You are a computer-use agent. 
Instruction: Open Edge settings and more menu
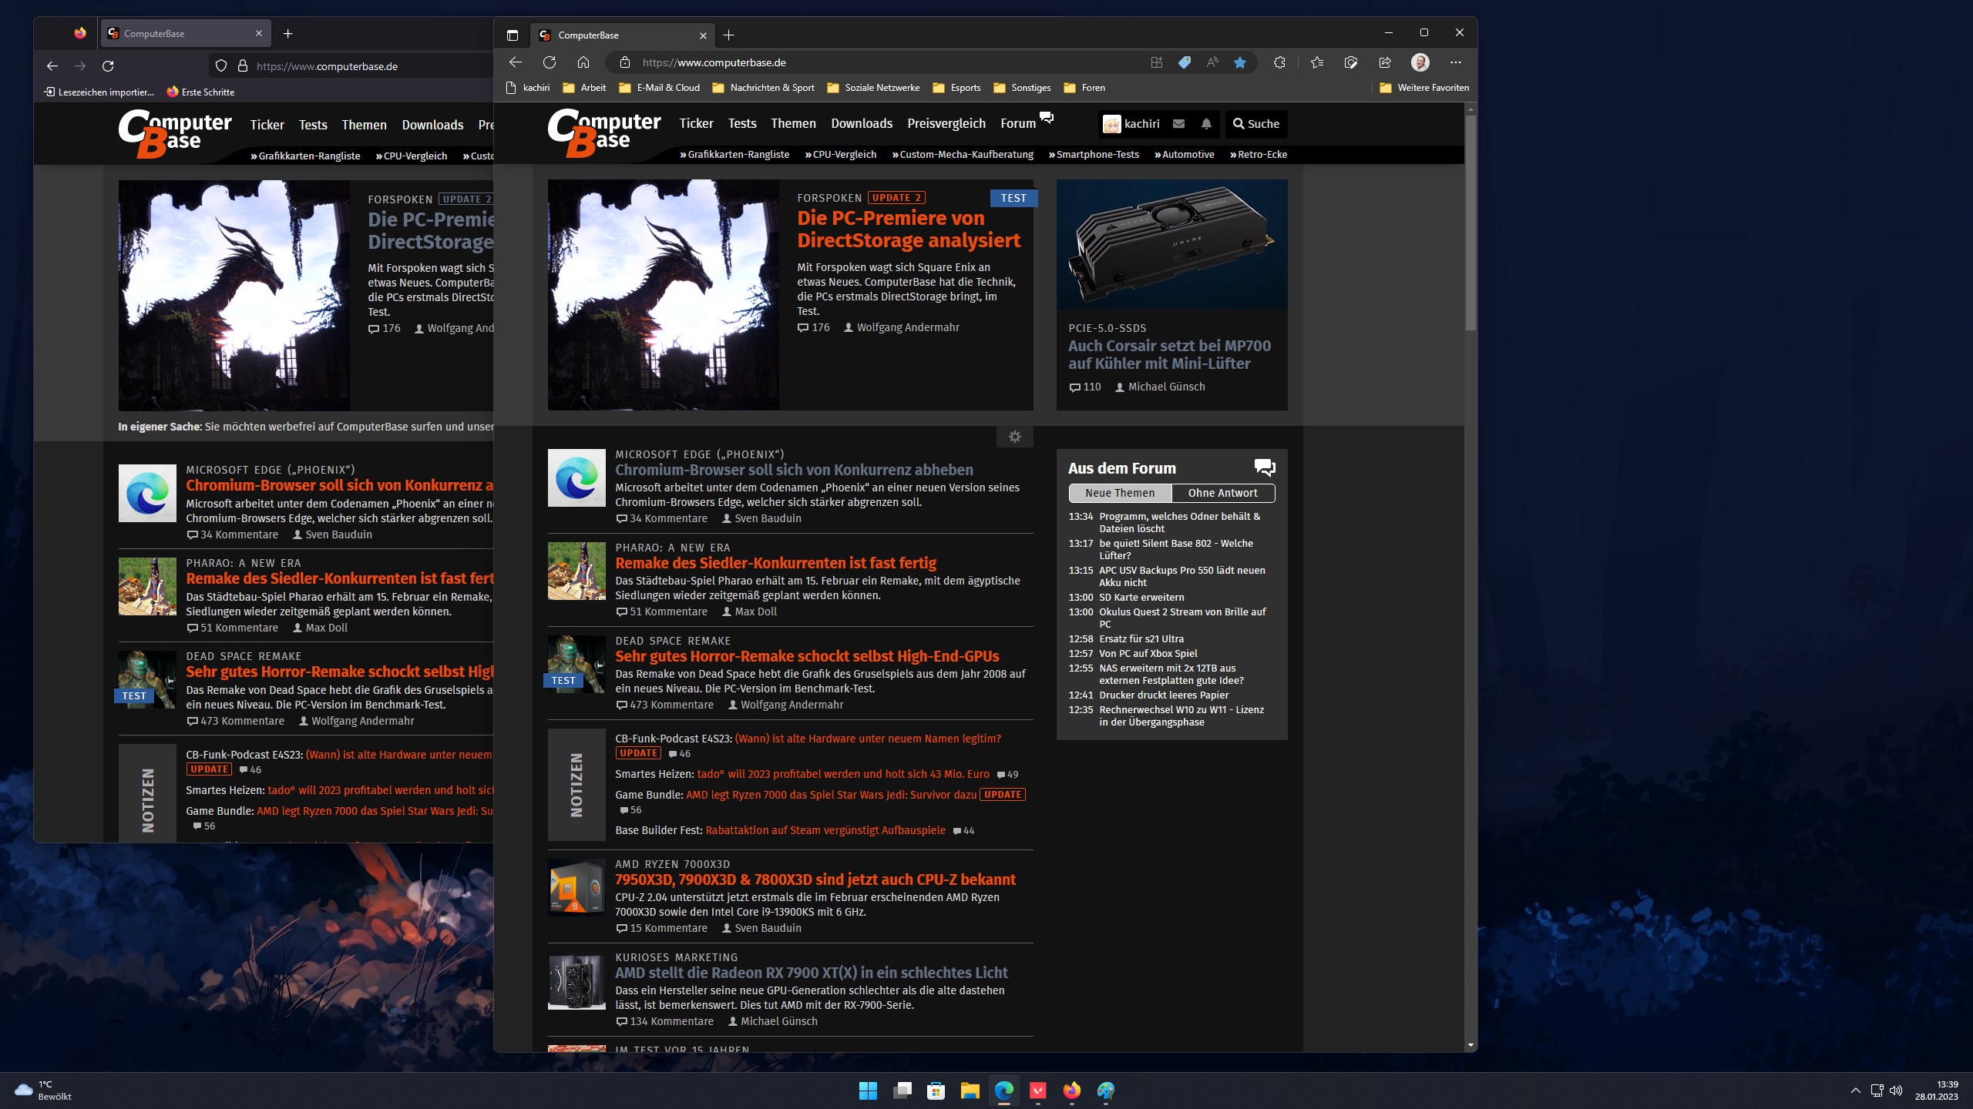(1455, 62)
